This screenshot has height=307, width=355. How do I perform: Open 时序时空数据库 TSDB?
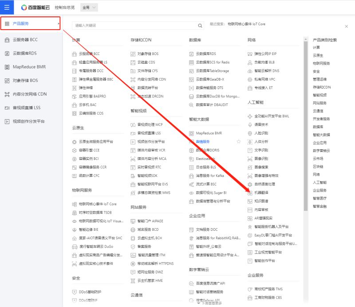click(95, 213)
